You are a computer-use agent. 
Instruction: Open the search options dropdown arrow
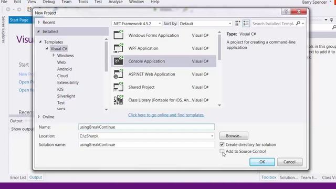click(x=303, y=23)
